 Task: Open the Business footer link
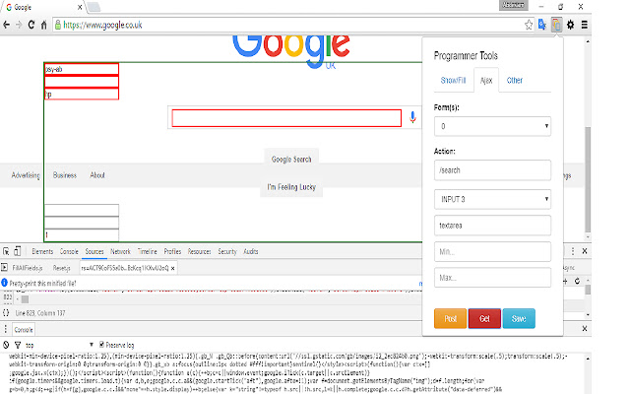point(65,175)
